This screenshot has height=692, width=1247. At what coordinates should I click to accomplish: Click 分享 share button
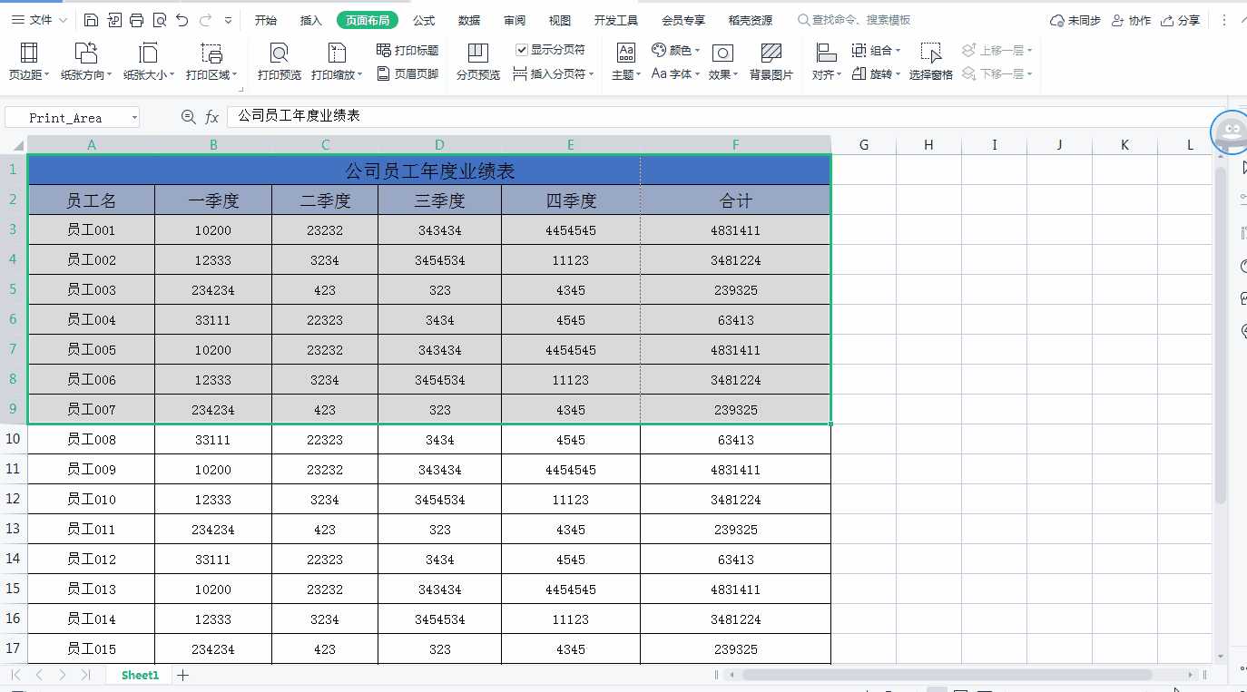click(1180, 20)
